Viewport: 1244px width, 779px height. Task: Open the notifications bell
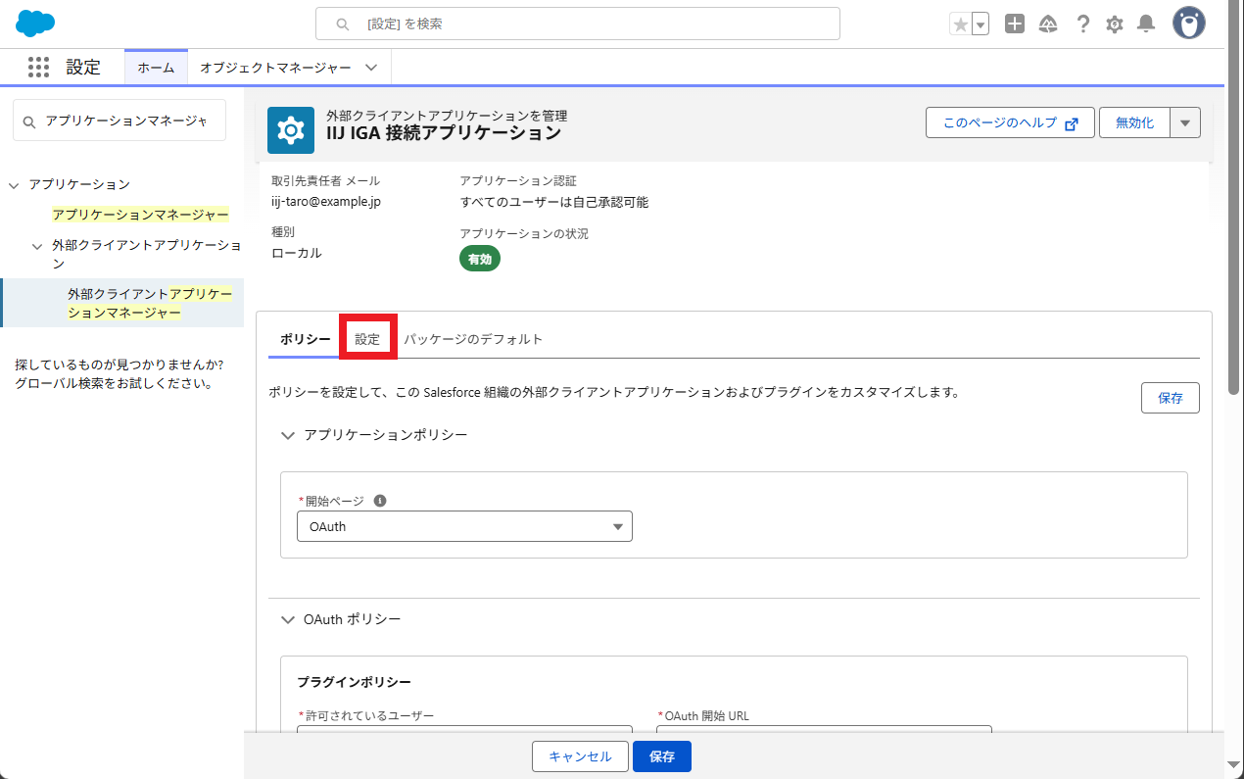(x=1146, y=24)
